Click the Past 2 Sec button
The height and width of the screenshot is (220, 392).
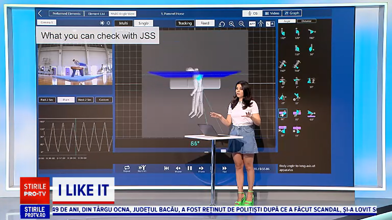click(x=47, y=100)
